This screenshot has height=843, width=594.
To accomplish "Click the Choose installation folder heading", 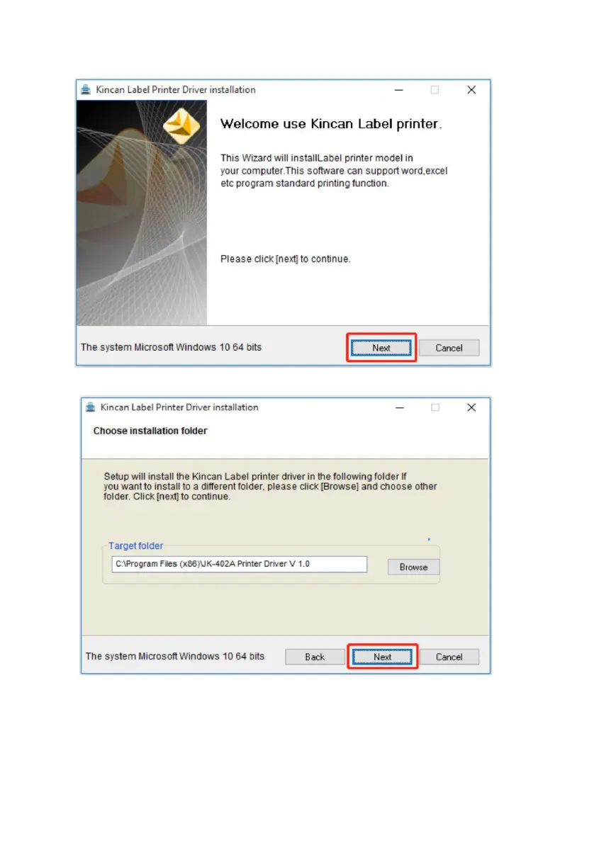I will pos(150,431).
